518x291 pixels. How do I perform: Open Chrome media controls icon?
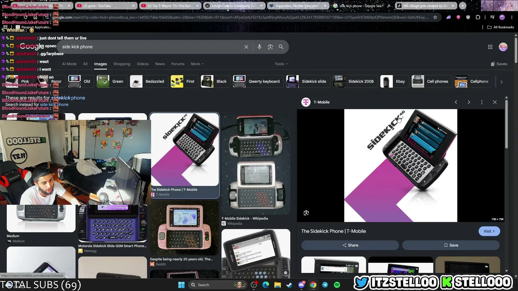point(492,17)
